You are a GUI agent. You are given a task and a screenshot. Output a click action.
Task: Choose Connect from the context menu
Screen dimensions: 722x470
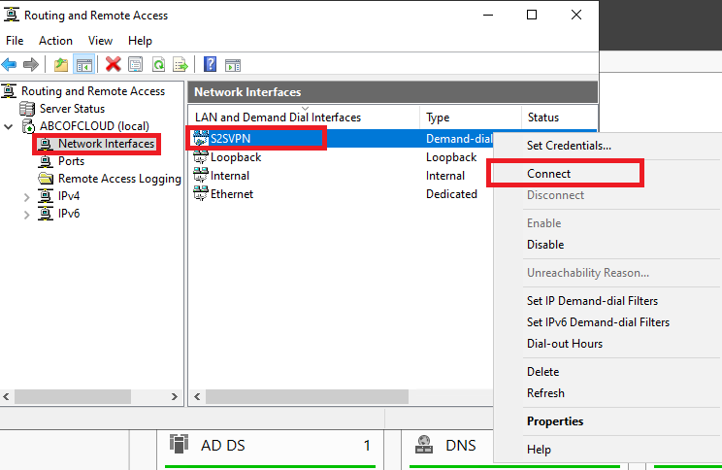coord(549,174)
